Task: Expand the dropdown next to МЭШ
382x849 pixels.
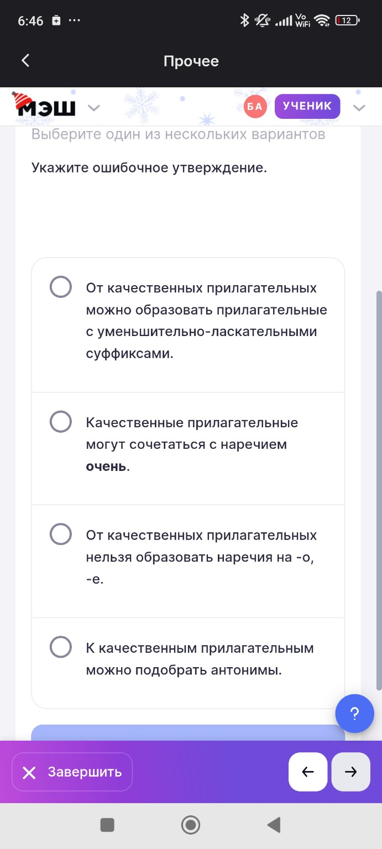Action: (94, 108)
